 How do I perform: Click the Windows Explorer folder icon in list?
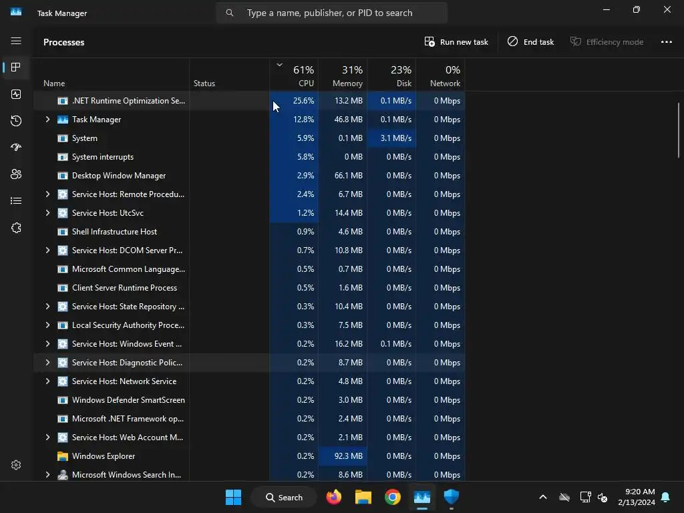tap(63, 456)
